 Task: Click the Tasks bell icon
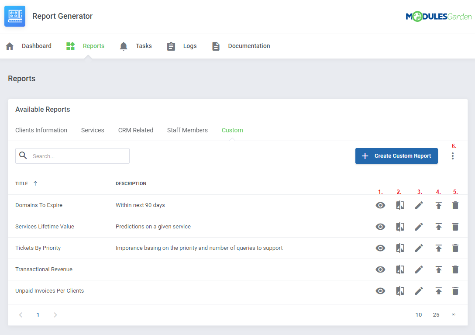(x=124, y=46)
